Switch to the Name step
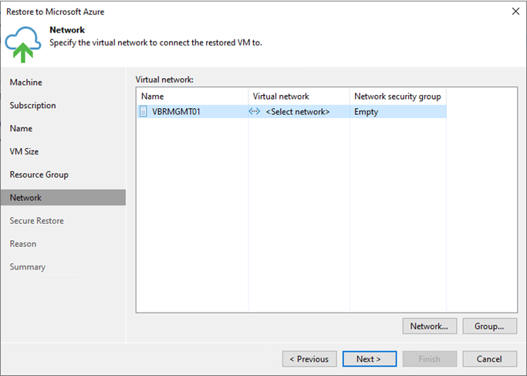 click(x=21, y=128)
